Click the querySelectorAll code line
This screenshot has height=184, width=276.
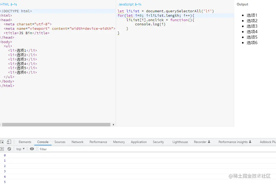click(x=166, y=11)
